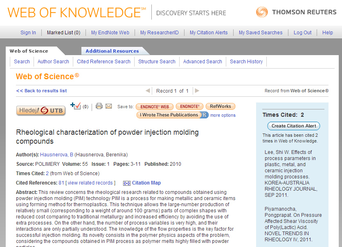Image resolution: width=342 pixels, height=247 pixels.
Task: Expand more options for saving
Action: 223,116
